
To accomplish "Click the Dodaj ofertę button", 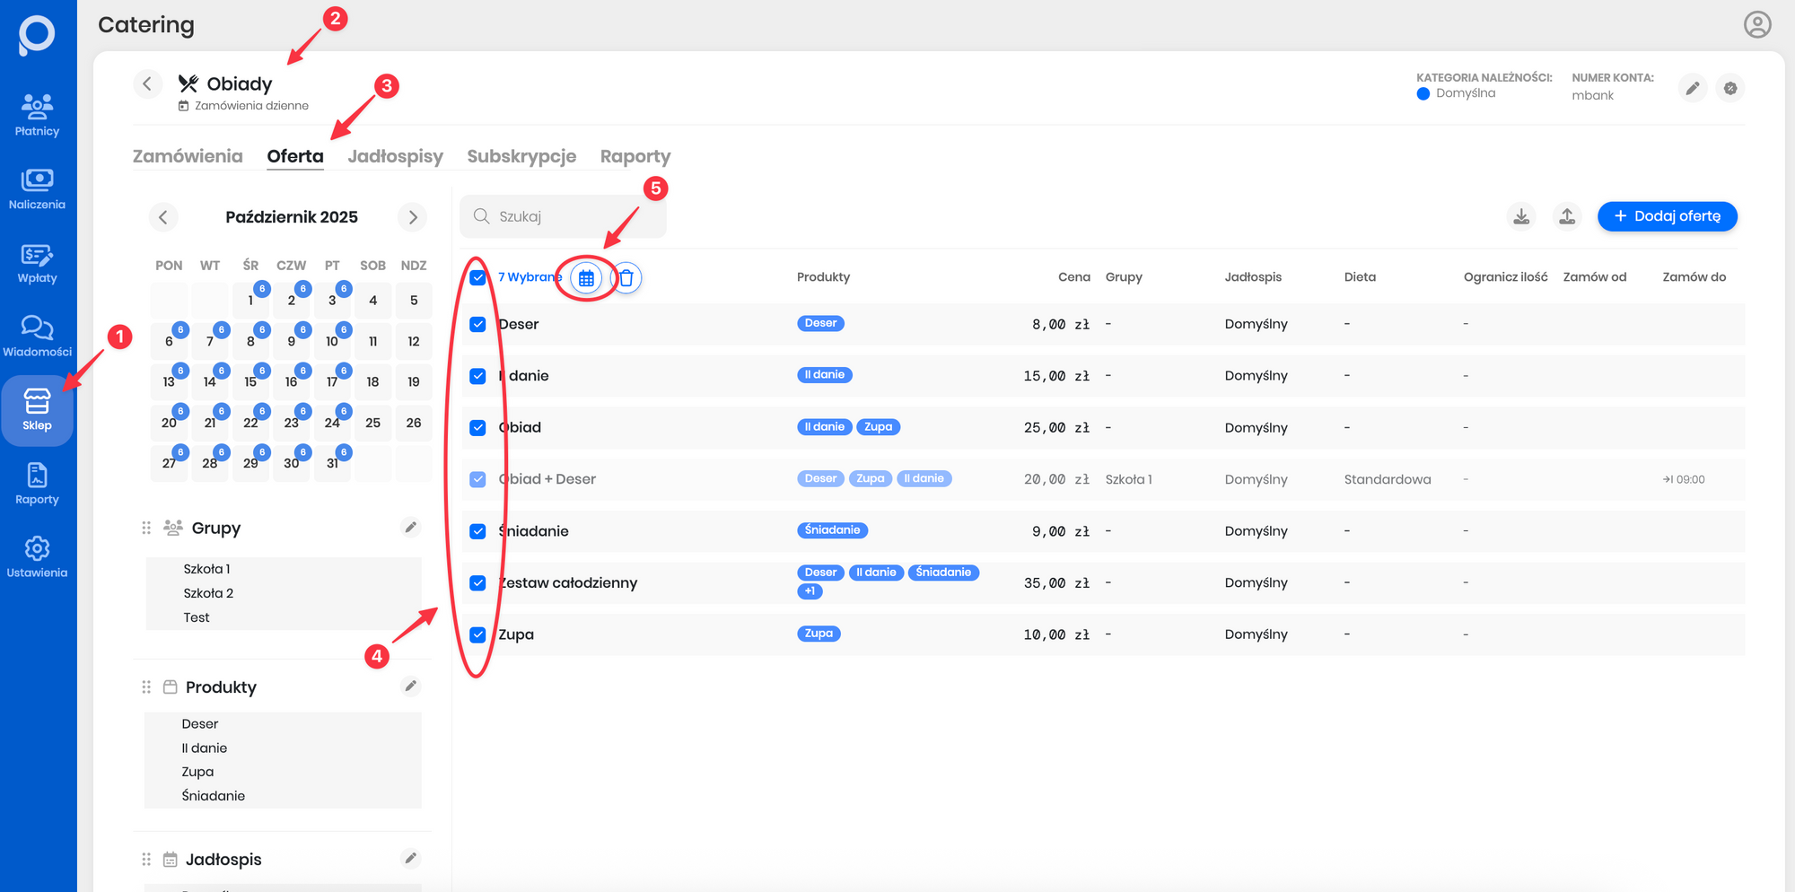I will 1667,216.
